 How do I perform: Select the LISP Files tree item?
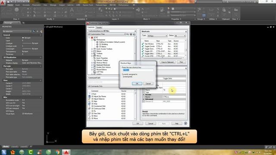tap(100, 72)
